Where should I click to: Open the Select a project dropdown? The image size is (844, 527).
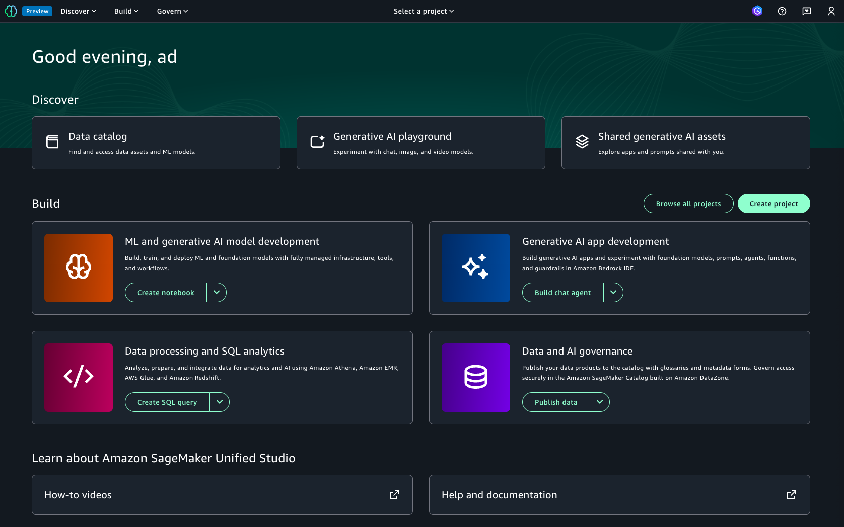tap(424, 11)
